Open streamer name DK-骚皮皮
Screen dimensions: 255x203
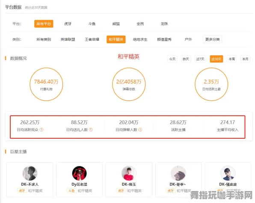click(x=228, y=184)
